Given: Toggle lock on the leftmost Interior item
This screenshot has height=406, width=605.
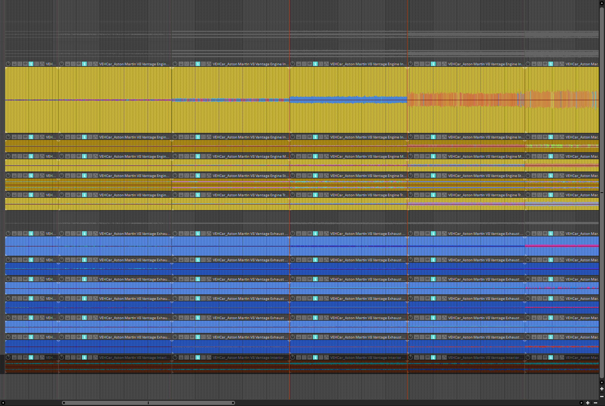Looking at the screenshot, I should click(14, 357).
